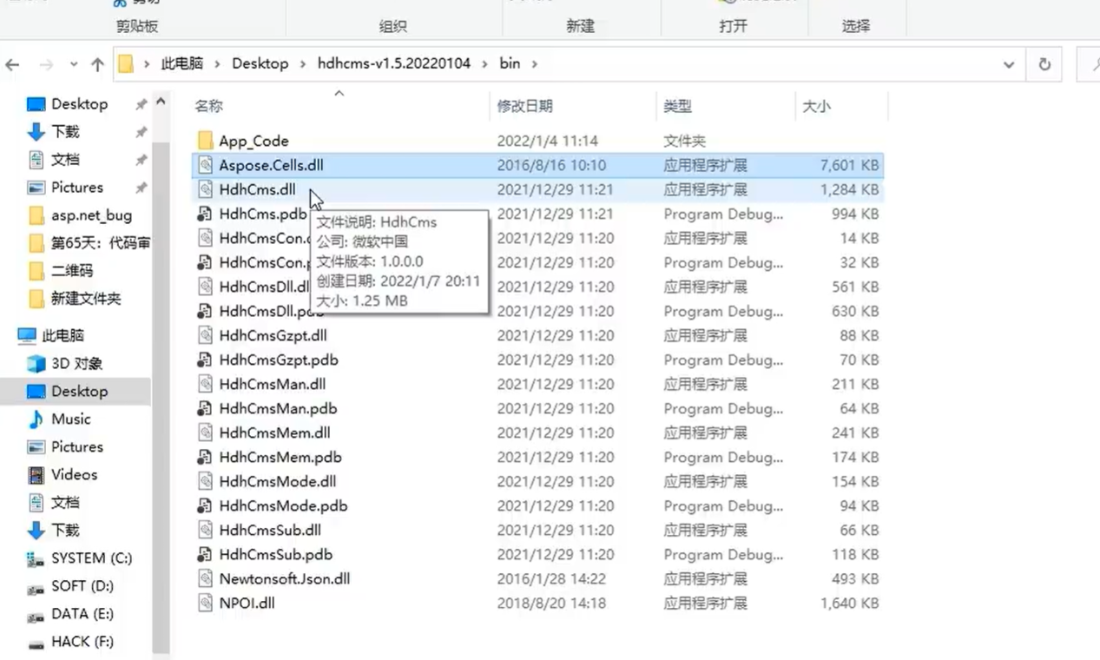The height and width of the screenshot is (660, 1100).
Task: Open recent locations dropdown chevron
Action: tap(74, 64)
